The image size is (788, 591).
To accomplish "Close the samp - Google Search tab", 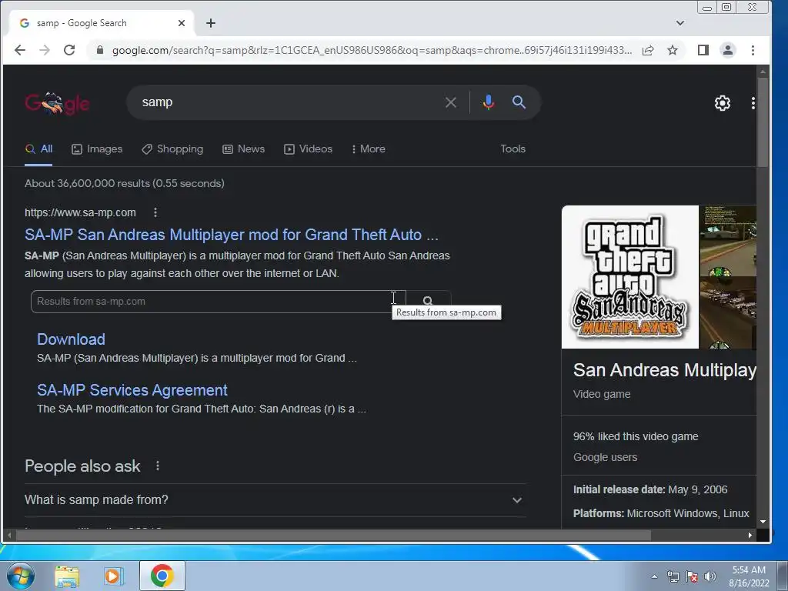I will click(182, 23).
